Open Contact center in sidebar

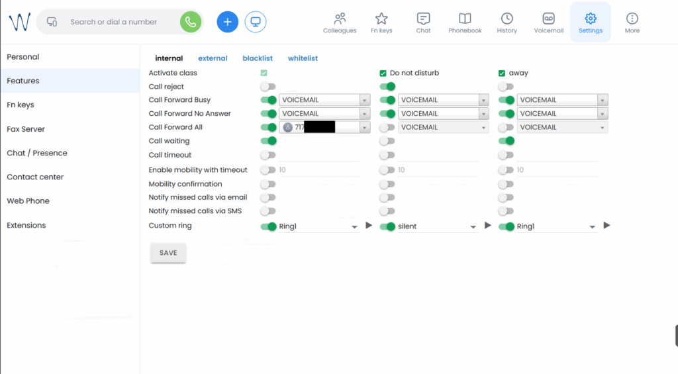coord(34,177)
